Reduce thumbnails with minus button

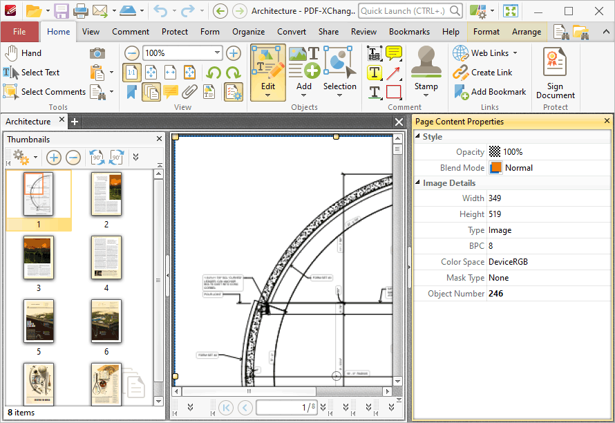(x=73, y=158)
